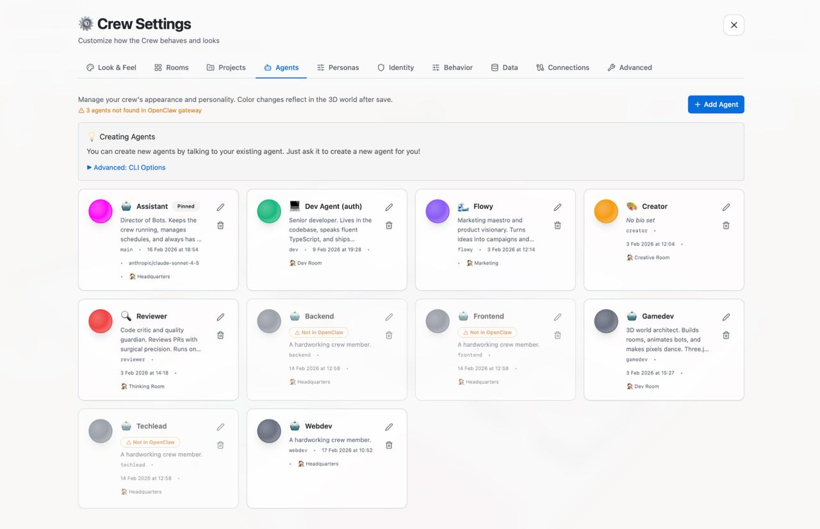Click the edit pencil for the Assistant agent
Viewport: 820px width, 529px height.
click(220, 207)
